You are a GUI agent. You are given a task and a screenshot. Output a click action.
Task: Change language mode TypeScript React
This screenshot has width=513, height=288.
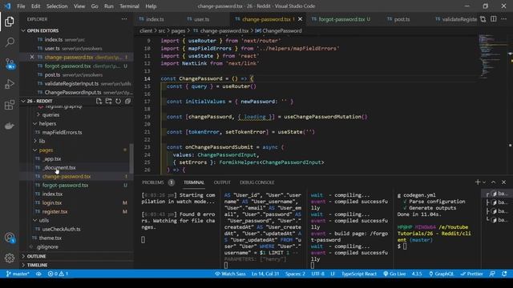point(359,274)
